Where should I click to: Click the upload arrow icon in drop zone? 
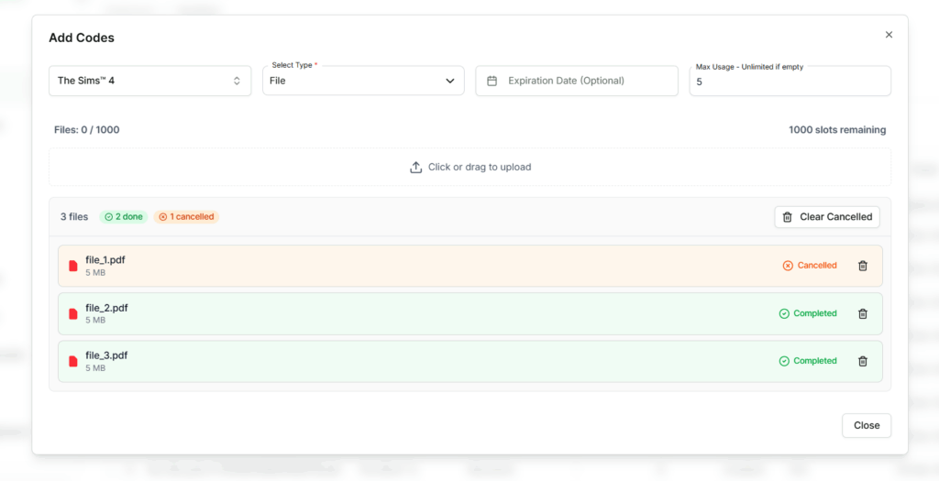(415, 168)
